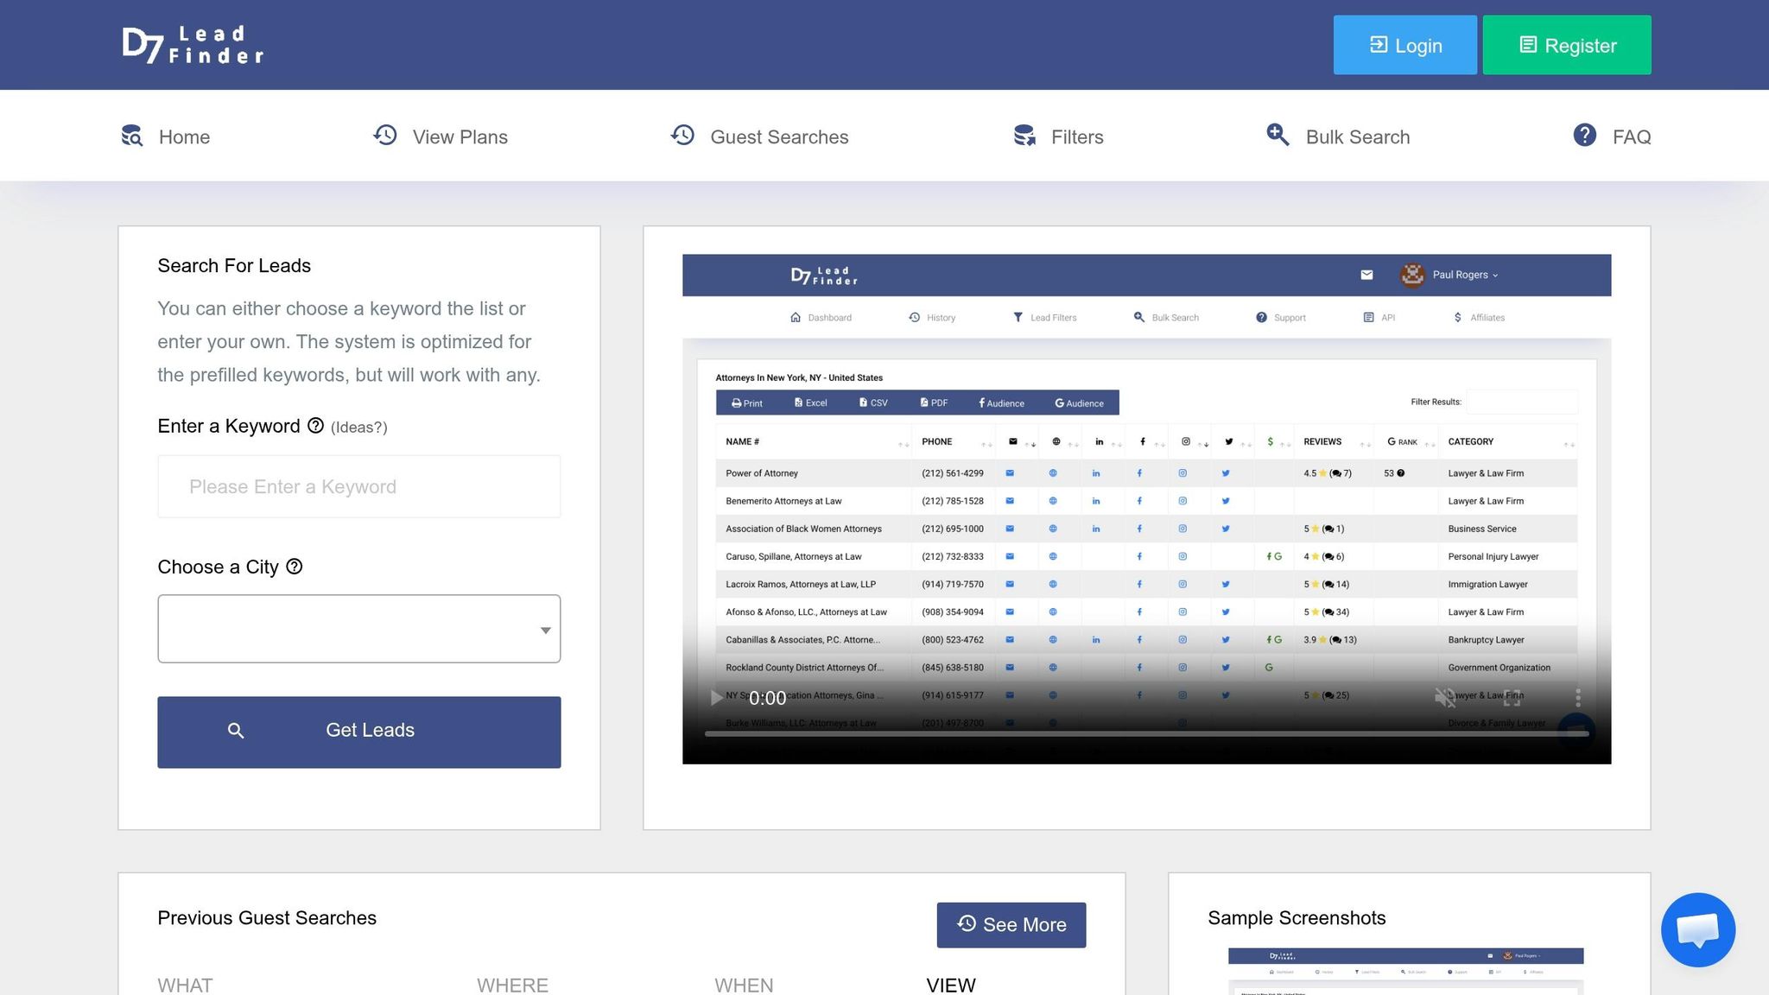Open the video's more options menu

[x=1578, y=698]
